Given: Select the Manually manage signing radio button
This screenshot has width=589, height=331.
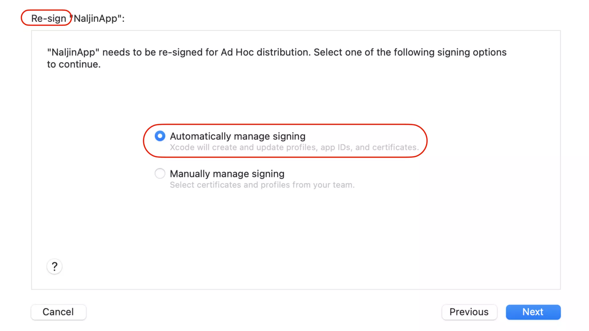Looking at the screenshot, I should pyautogui.click(x=160, y=174).
